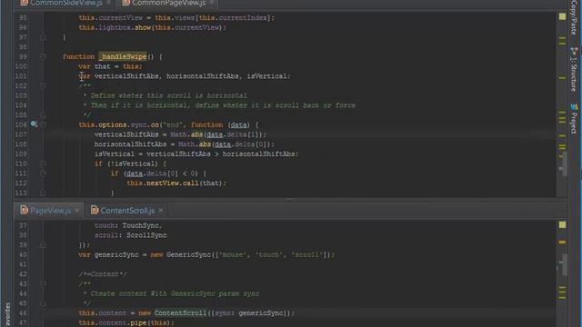Click line number 46 in lower editor gutter
This screenshot has width=582, height=327.
[23, 312]
